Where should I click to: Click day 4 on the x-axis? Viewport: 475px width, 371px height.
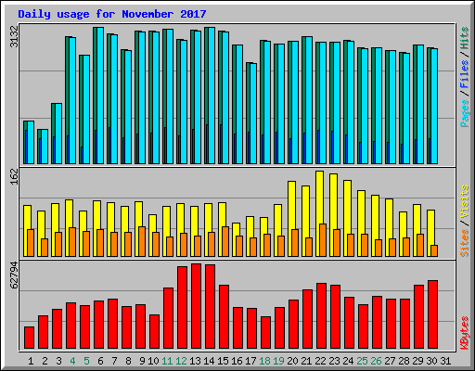pyautogui.click(x=72, y=361)
